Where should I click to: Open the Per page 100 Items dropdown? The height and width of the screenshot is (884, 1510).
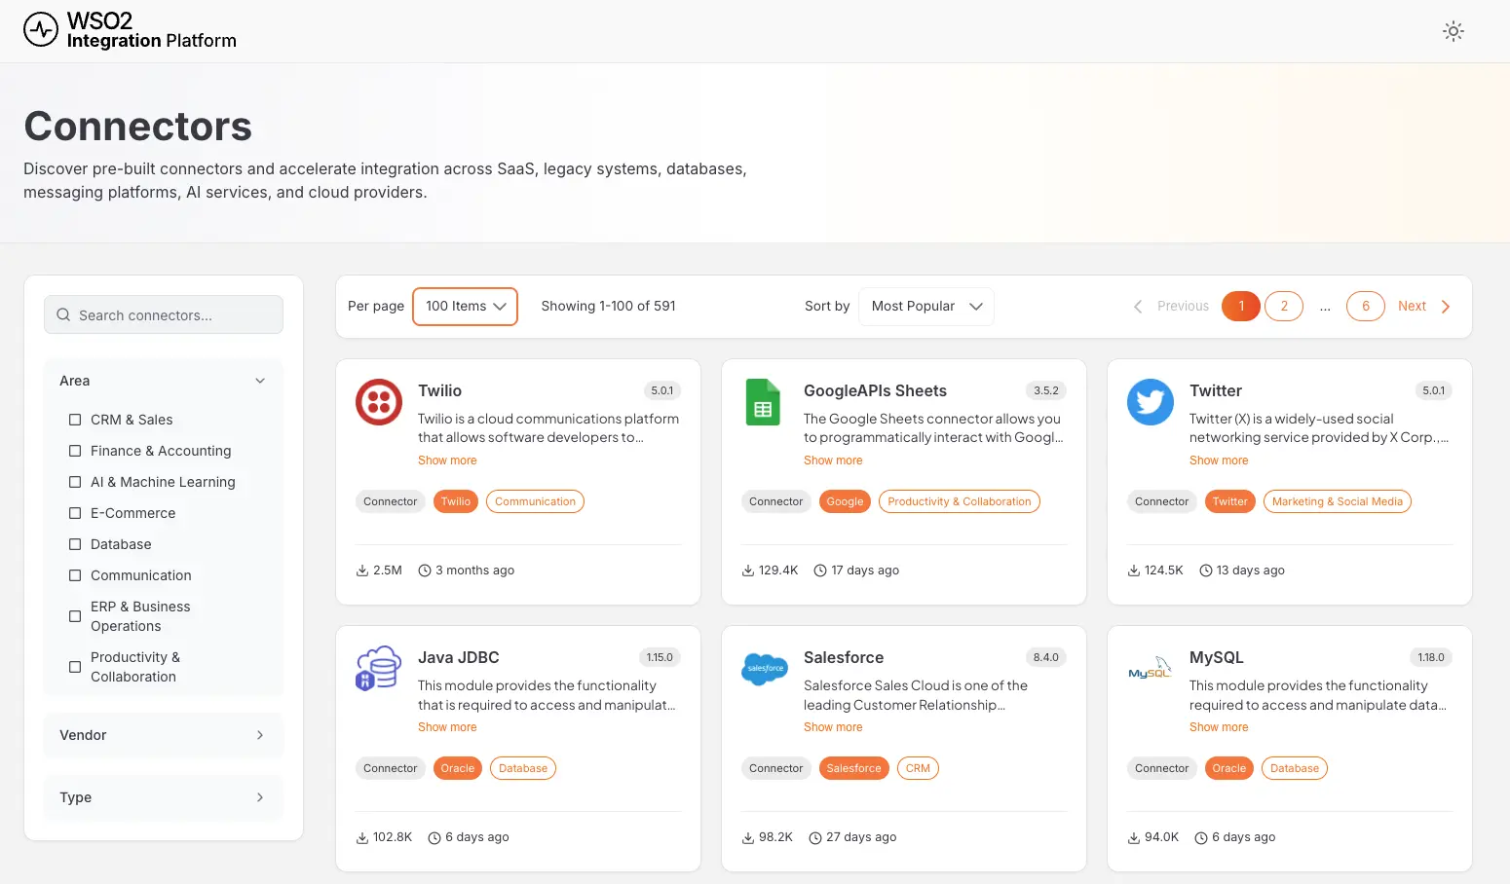(x=465, y=307)
